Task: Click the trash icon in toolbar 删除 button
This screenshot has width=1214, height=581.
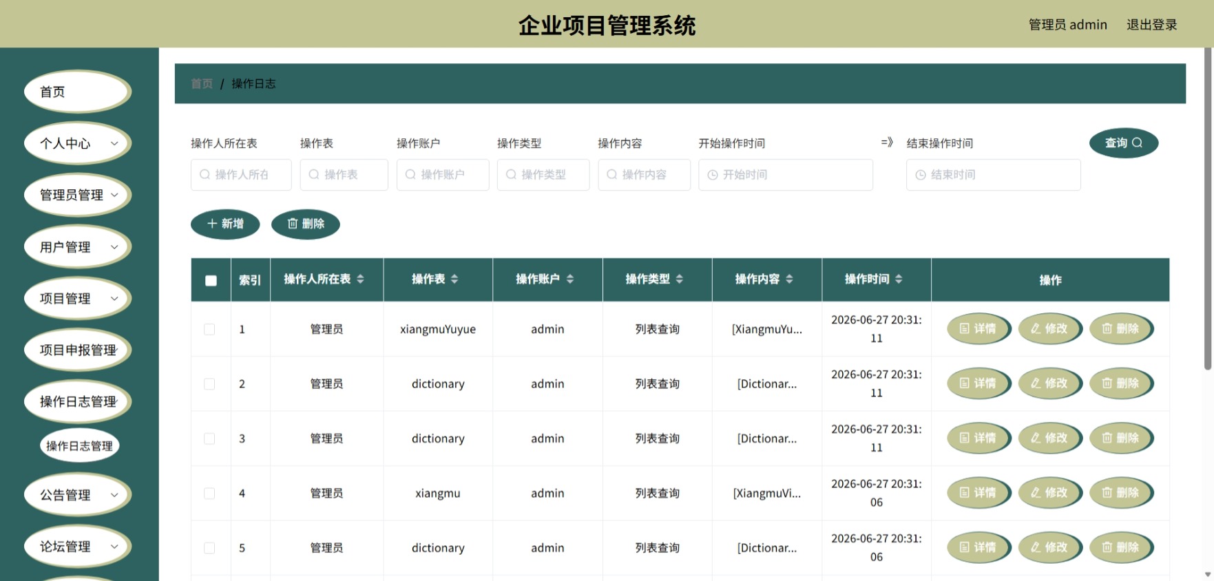Action: coord(293,224)
